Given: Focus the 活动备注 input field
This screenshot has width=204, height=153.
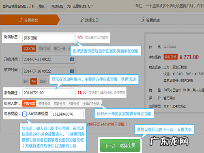Looking at the screenshot, I should (x=49, y=93).
